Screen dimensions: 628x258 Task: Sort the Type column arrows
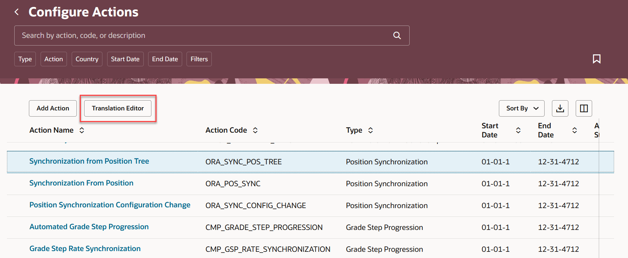371,130
